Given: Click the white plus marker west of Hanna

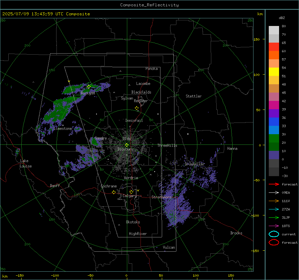Looking at the screenshot, I should click(188, 134).
